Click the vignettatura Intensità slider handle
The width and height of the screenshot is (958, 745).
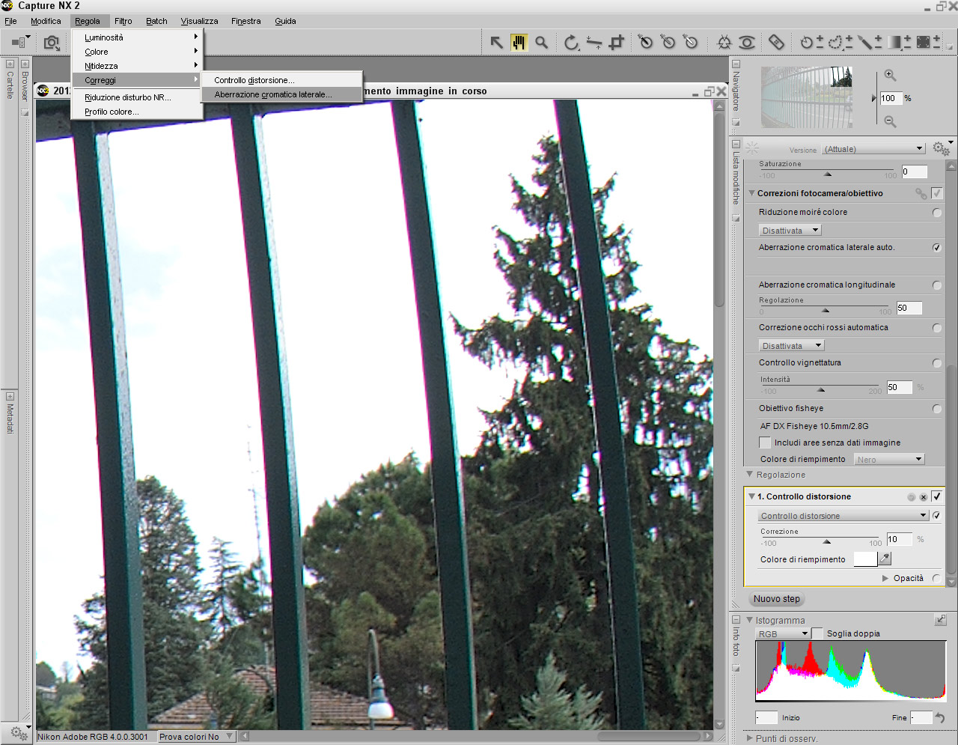pos(821,389)
